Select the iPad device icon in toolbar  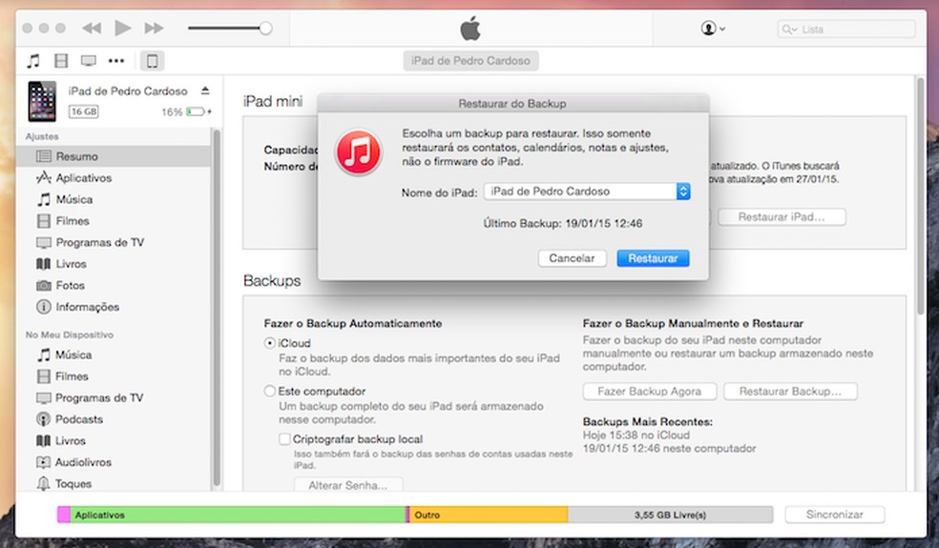click(152, 60)
